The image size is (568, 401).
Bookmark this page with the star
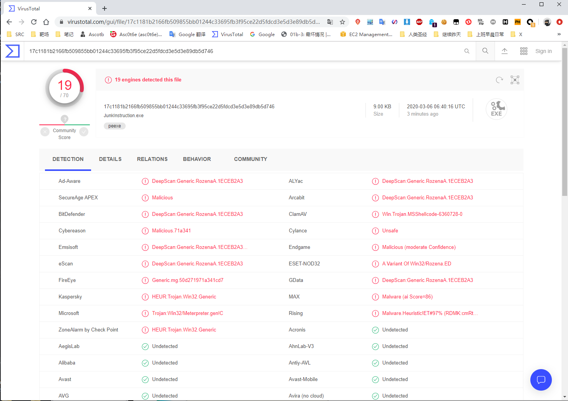tap(342, 22)
